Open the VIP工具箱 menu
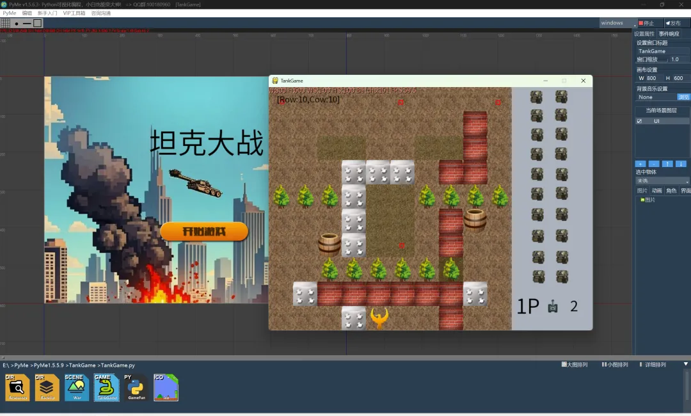Screen dimensions: 691x416 pos(74,13)
